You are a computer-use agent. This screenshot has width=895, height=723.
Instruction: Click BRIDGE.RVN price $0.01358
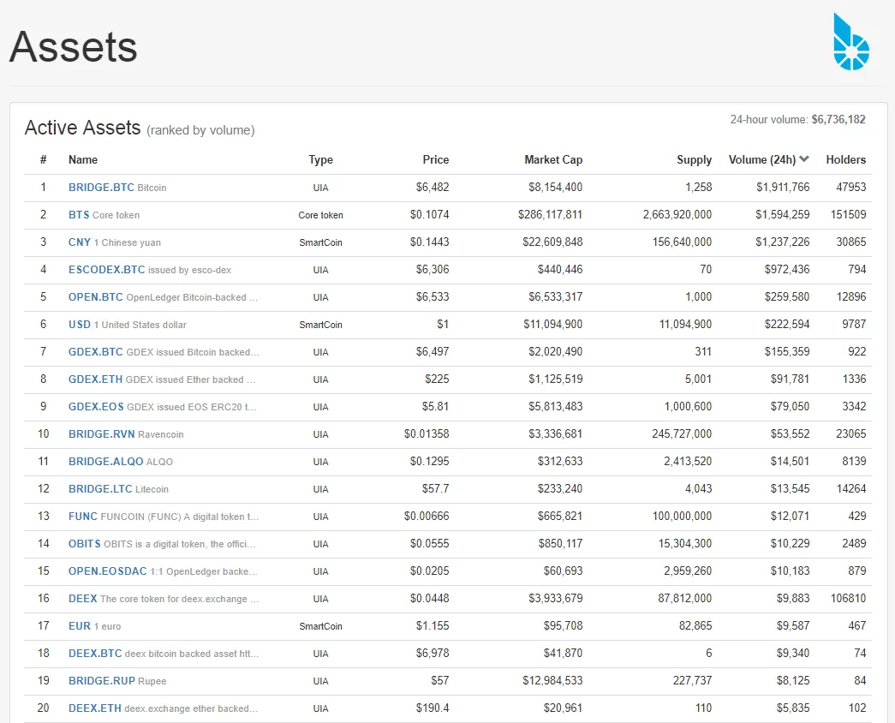point(427,434)
